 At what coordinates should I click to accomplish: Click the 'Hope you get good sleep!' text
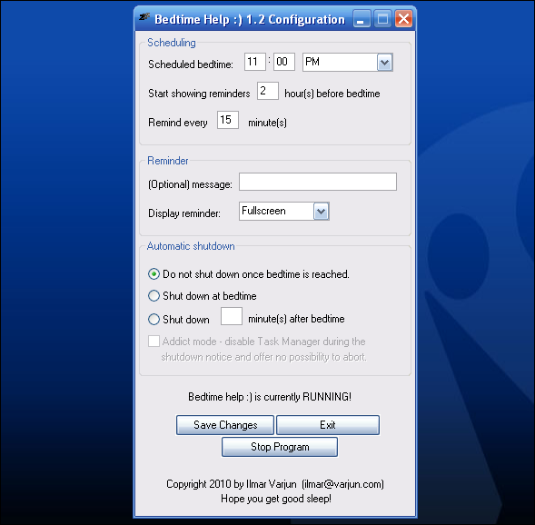click(276, 499)
